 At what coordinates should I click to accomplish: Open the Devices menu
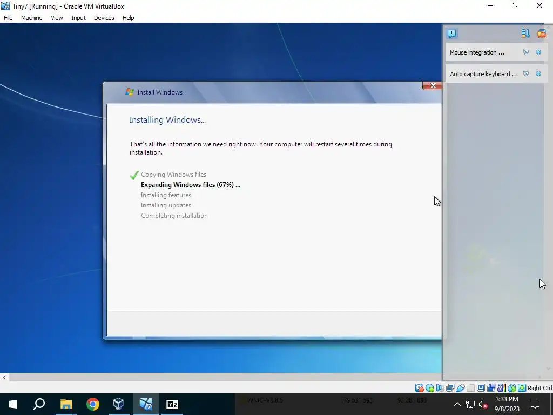tap(104, 18)
